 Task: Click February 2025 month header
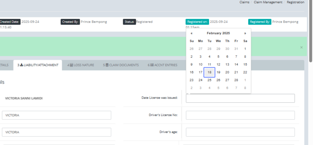pyautogui.click(x=218, y=33)
